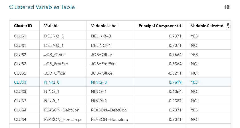Select the JOB_Other row

(x=120, y=55)
